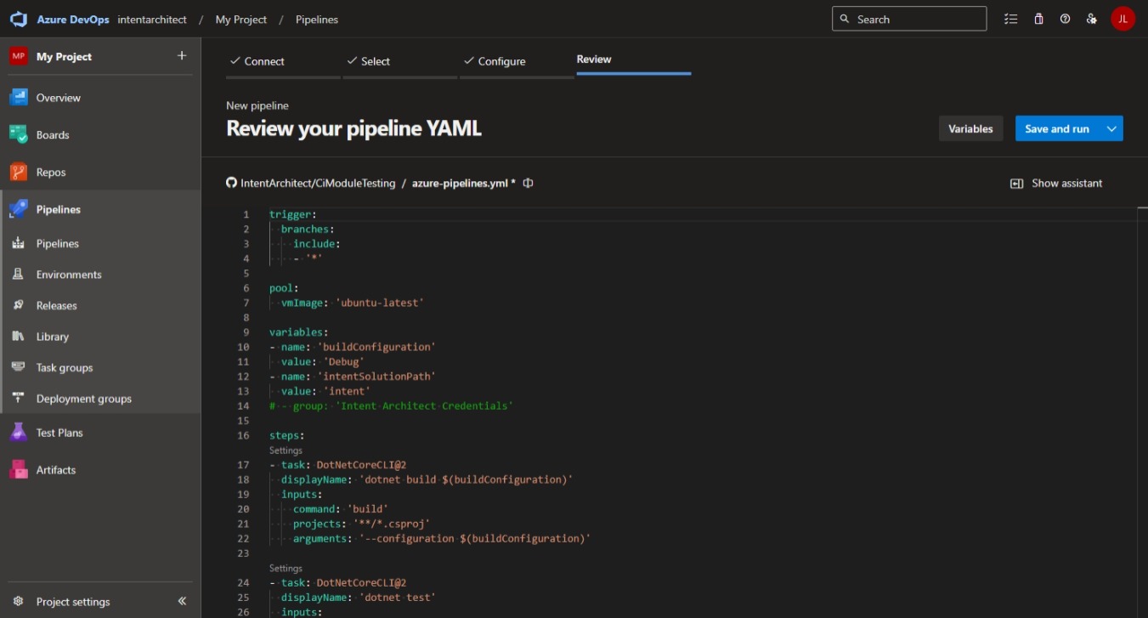Click the Save and run button
This screenshot has width=1148, height=618.
pyautogui.click(x=1056, y=128)
